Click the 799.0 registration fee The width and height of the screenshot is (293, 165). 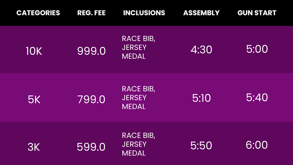click(x=91, y=99)
